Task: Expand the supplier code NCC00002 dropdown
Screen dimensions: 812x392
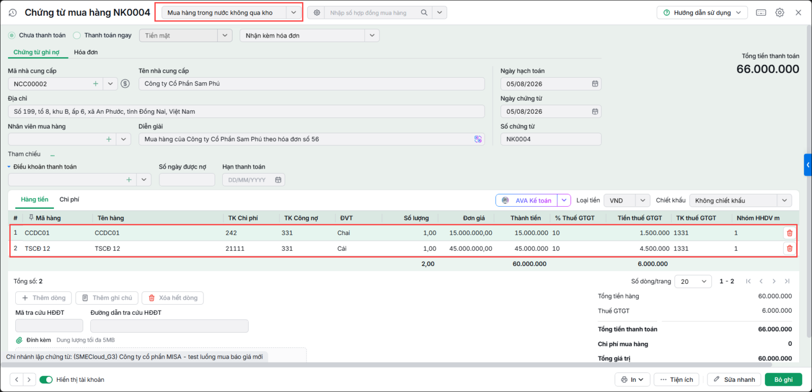Action: 110,84
